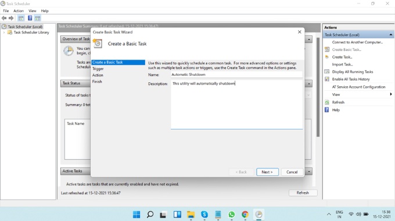
Task: Collapse the Active Tasks section
Action: pyautogui.click(x=309, y=172)
